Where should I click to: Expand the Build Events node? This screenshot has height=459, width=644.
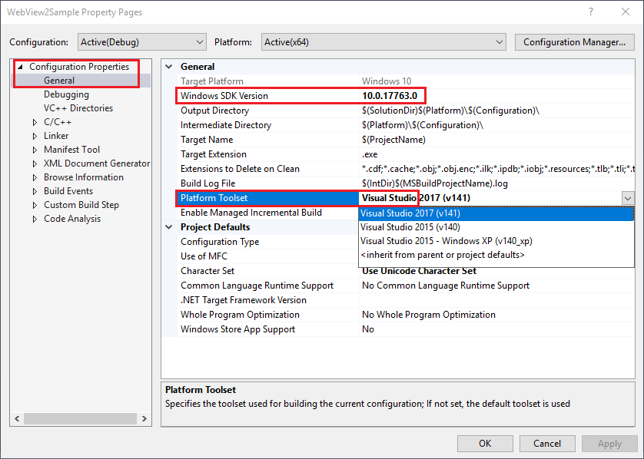coord(35,190)
